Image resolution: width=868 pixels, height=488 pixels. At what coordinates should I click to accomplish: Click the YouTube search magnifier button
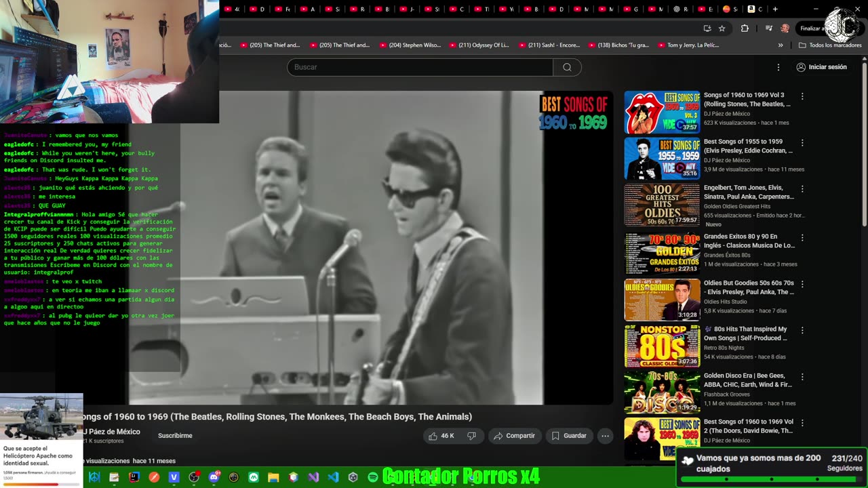[x=567, y=67]
